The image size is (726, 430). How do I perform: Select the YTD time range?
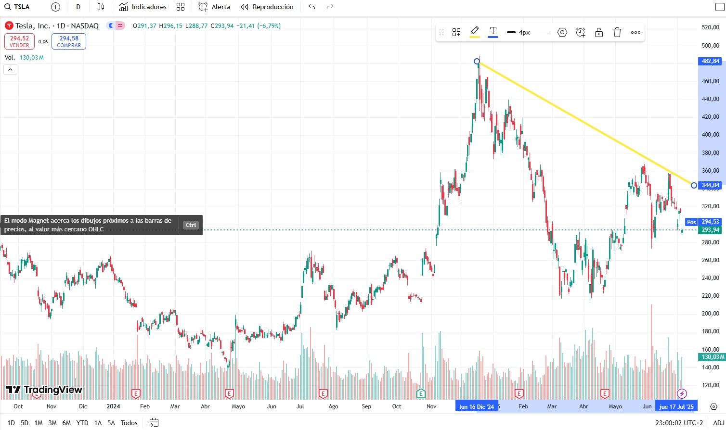82,423
